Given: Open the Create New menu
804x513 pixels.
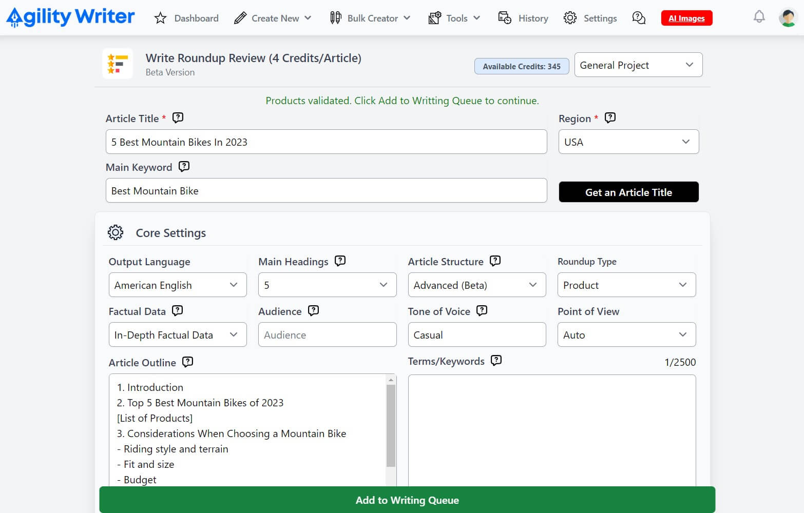Looking at the screenshot, I should tap(273, 18).
